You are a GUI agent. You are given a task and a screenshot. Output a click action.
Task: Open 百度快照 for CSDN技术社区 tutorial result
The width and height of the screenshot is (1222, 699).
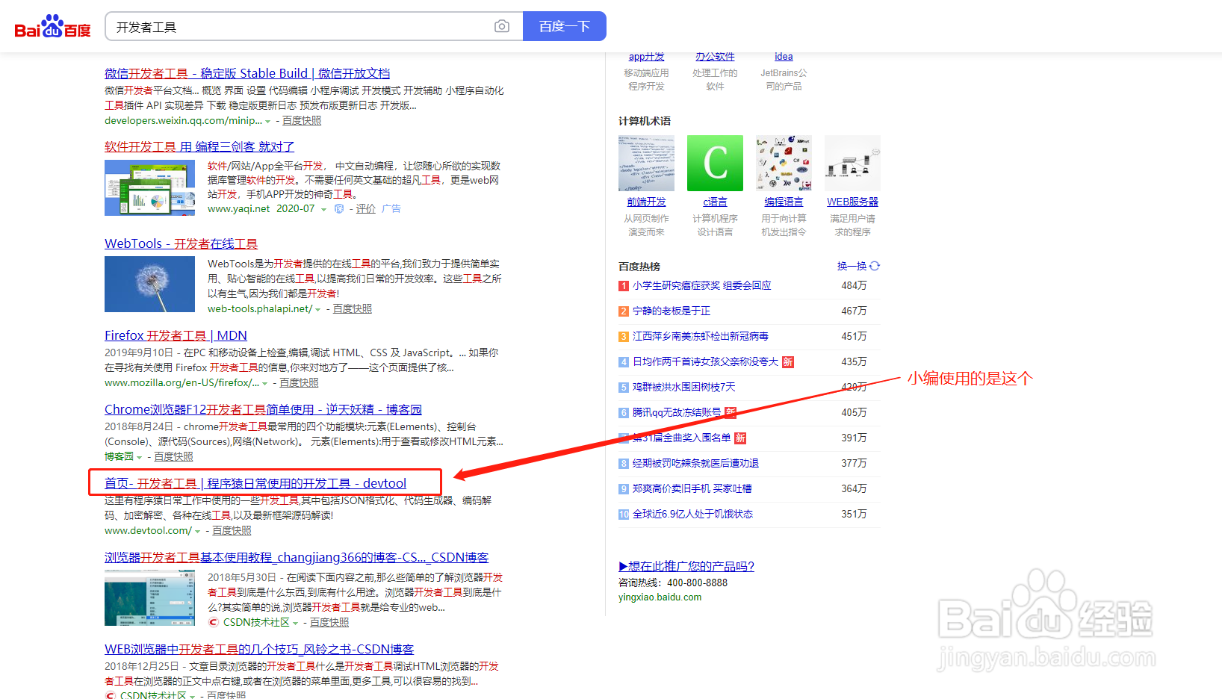pos(329,622)
